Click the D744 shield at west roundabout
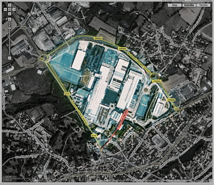 point(41,59)
